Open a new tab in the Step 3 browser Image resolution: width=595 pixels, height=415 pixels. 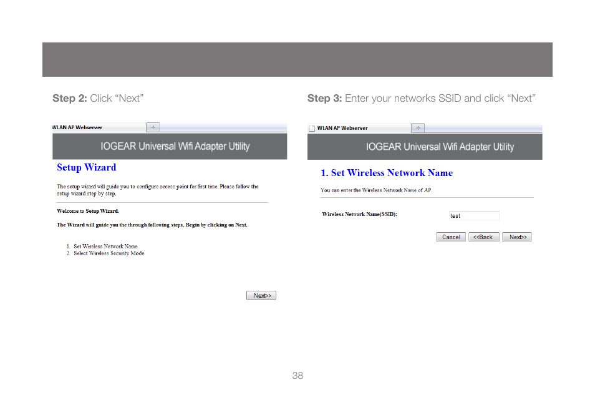[x=418, y=128]
